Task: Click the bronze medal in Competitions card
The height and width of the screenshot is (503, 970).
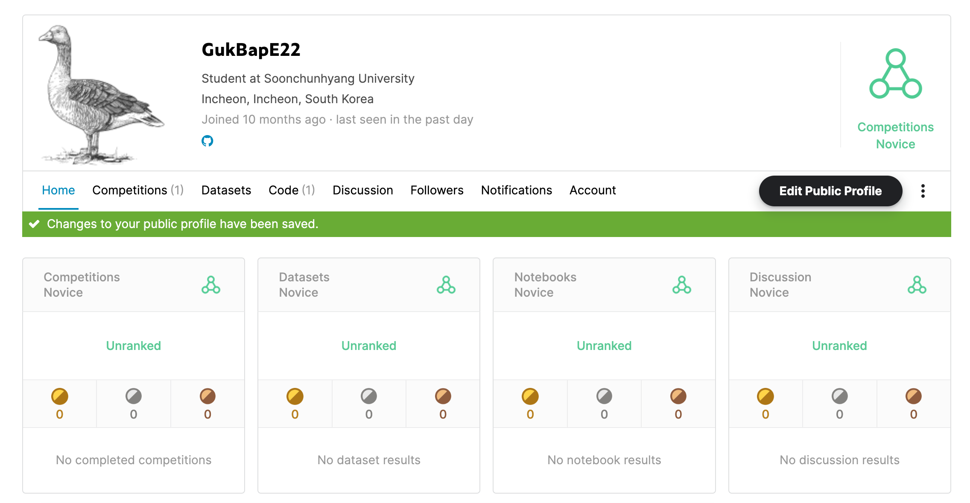Action: click(x=207, y=396)
